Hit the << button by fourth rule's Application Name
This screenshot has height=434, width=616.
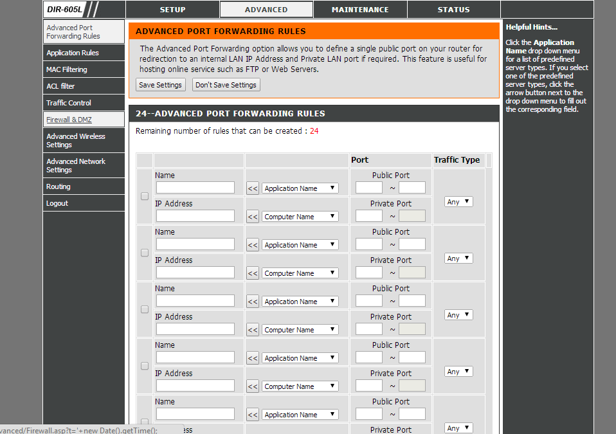coord(253,358)
